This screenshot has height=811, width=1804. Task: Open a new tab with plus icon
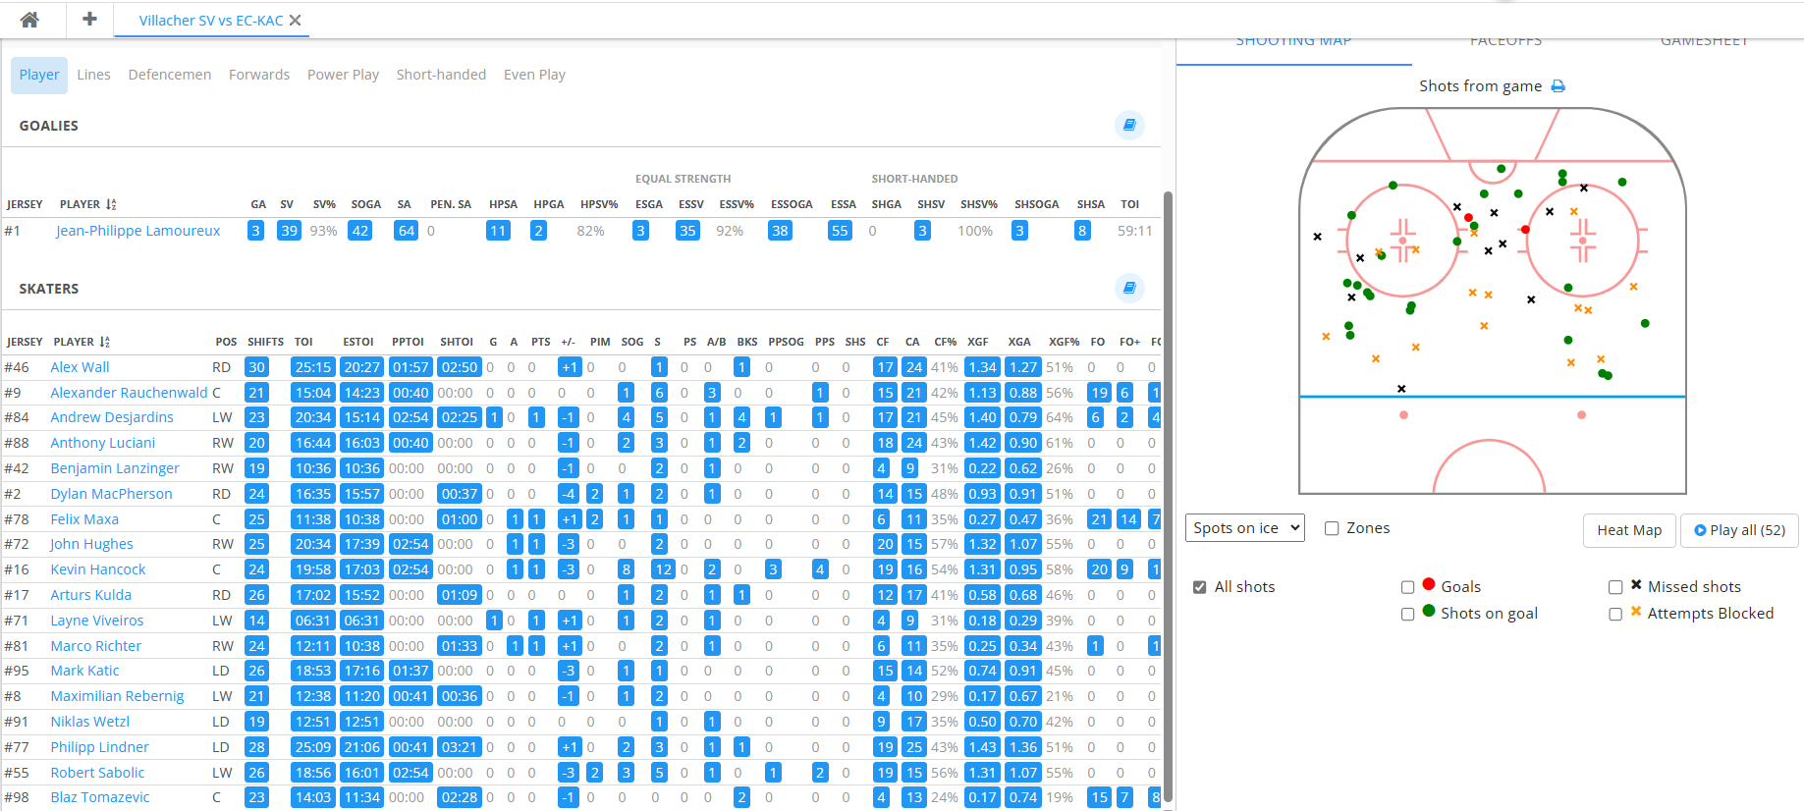tap(89, 20)
